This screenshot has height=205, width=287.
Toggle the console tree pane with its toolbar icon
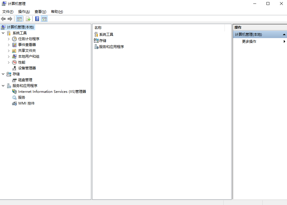(x=19, y=18)
